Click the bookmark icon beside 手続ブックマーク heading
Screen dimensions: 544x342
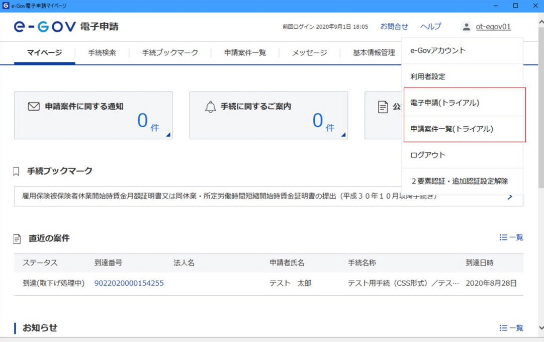pos(16,171)
